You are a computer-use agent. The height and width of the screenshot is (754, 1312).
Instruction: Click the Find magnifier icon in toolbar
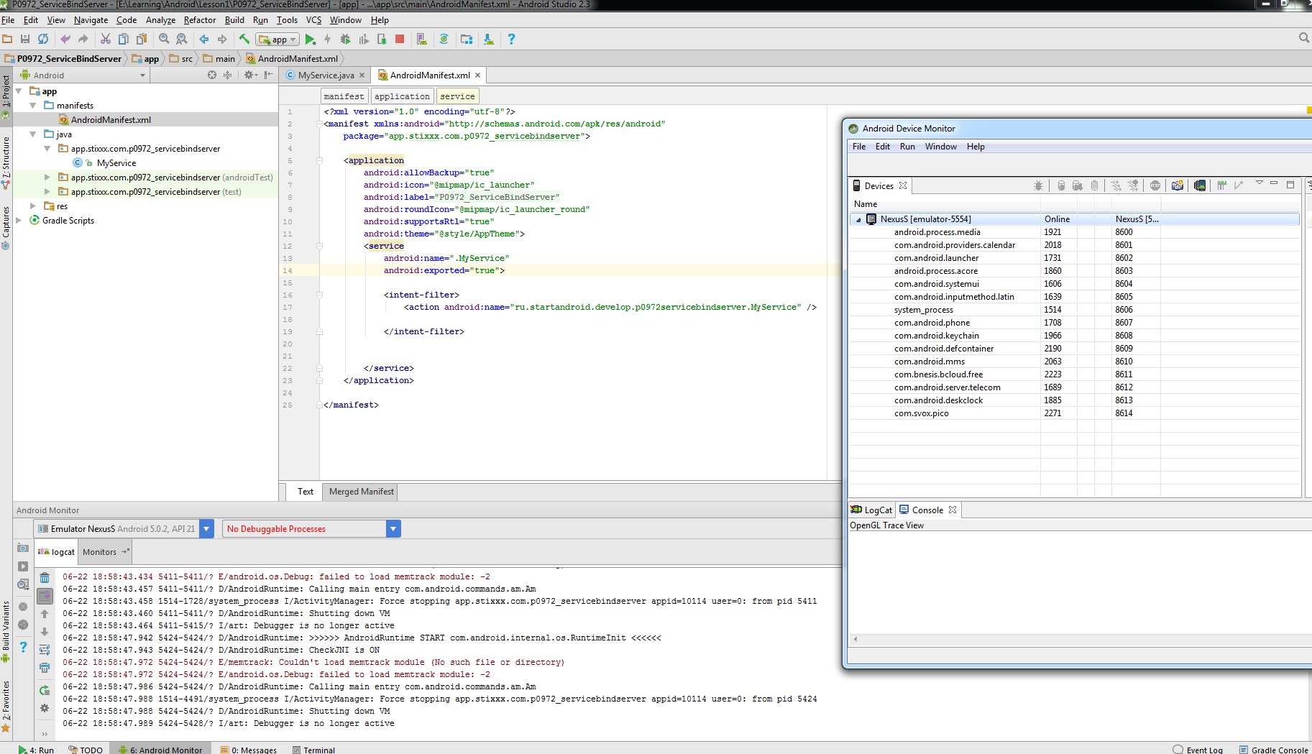[164, 39]
